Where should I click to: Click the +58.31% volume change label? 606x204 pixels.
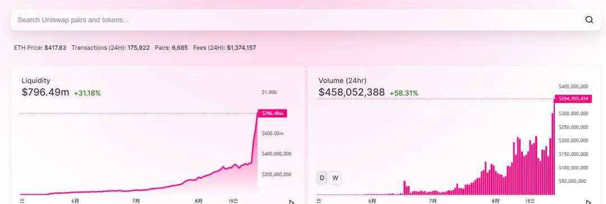coord(404,93)
